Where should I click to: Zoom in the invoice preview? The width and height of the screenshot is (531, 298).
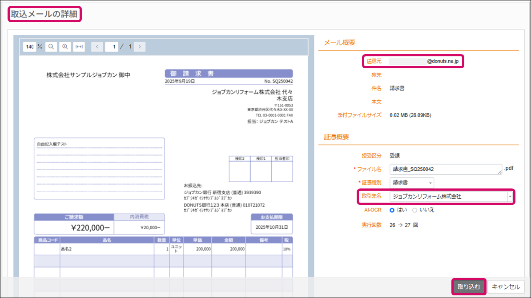click(x=65, y=47)
